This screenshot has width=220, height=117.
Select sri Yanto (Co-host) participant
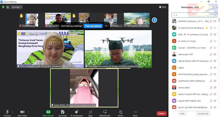click(x=194, y=41)
